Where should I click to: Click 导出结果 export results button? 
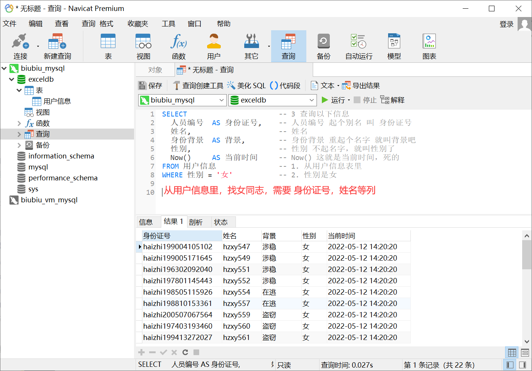(x=361, y=86)
